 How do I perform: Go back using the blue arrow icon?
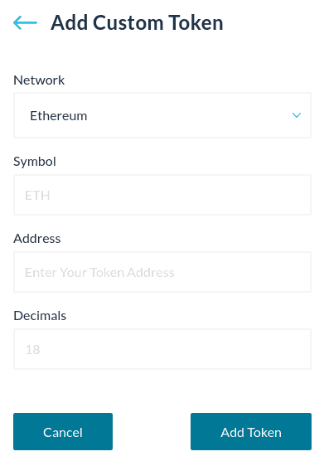pos(25,22)
